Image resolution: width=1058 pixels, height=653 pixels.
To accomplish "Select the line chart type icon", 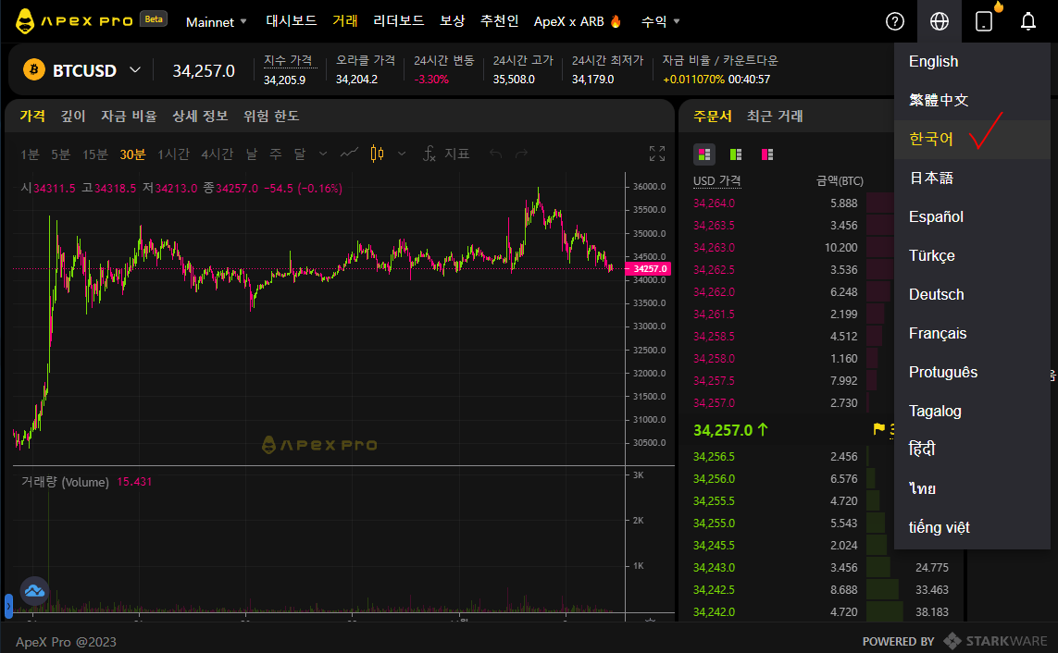I will pos(349,154).
